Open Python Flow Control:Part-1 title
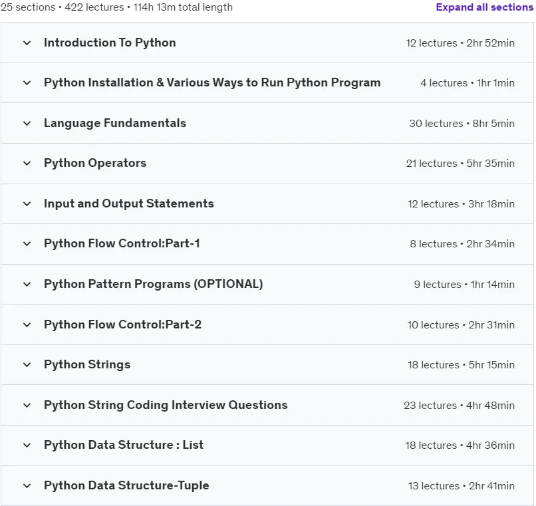Screen dimensions: 536x506 (122, 244)
